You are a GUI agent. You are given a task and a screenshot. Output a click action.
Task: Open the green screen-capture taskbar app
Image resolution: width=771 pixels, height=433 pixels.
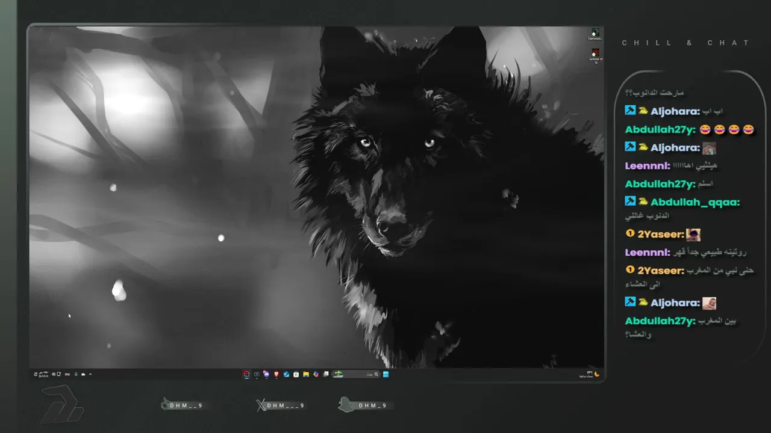coord(257,374)
